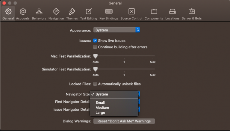Open the Navigation preferences icon
This screenshot has width=230, height=131.
[x=56, y=12]
